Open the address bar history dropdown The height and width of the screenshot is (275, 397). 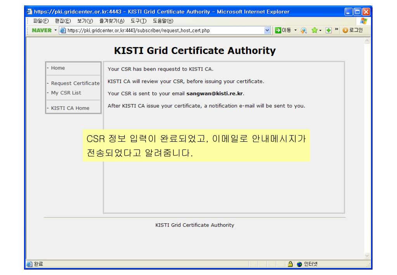(267, 30)
